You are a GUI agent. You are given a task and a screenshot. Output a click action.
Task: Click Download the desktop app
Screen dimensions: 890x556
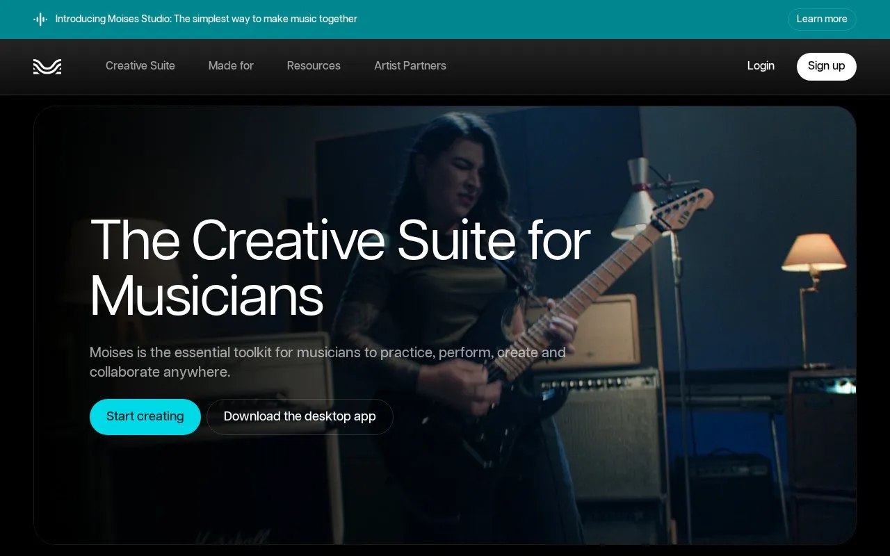[300, 417]
